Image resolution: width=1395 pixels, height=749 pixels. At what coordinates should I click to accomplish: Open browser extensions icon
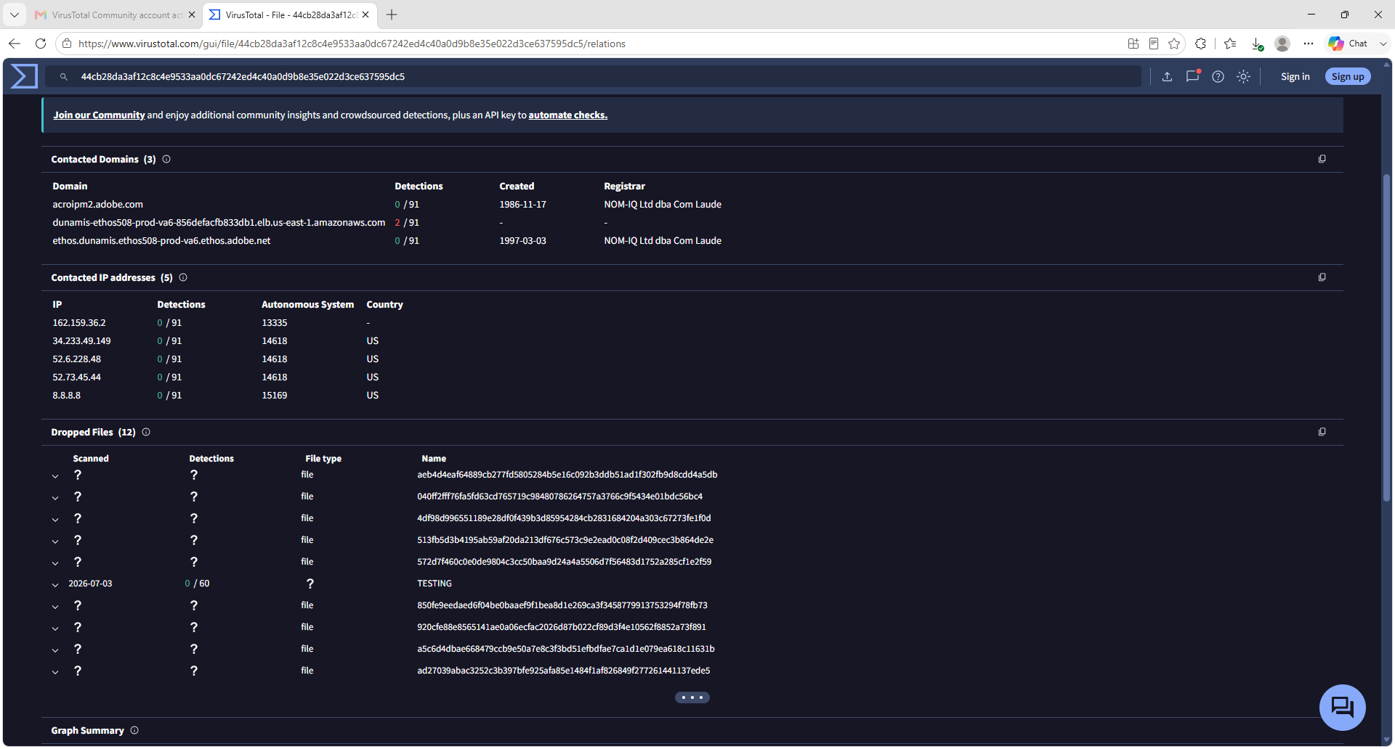pos(1200,44)
